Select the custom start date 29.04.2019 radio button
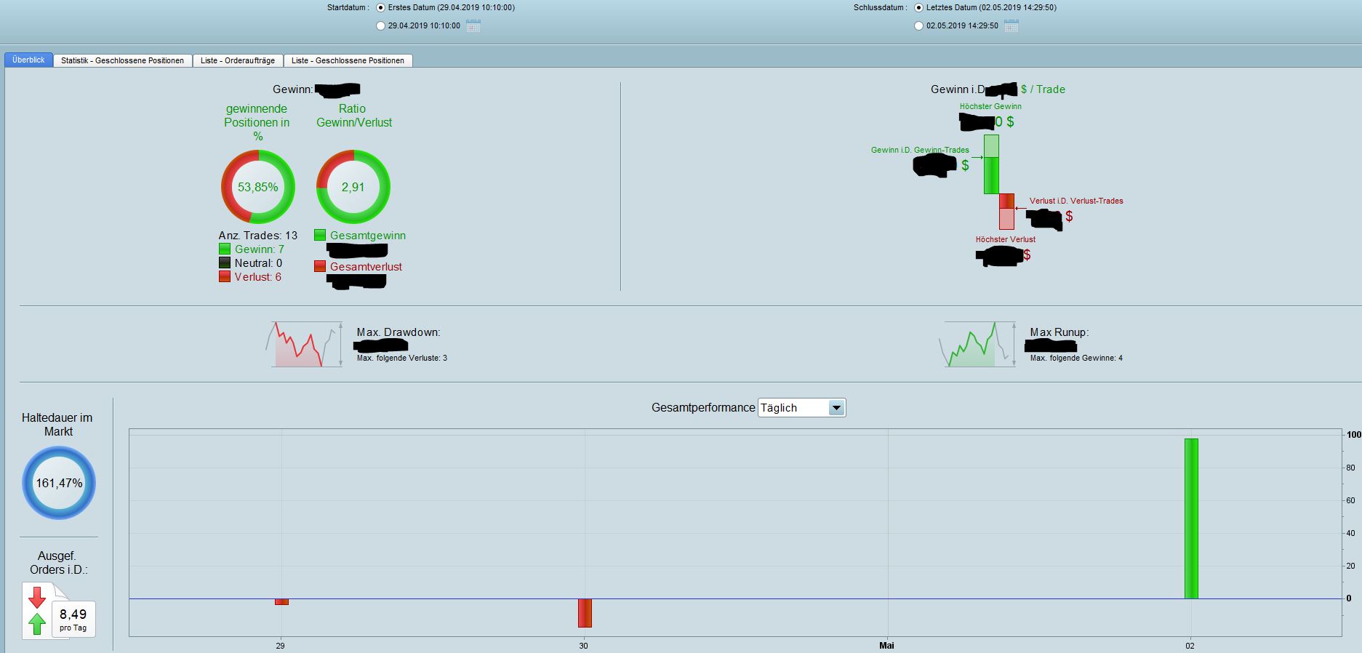1362x653 pixels. coord(381,26)
